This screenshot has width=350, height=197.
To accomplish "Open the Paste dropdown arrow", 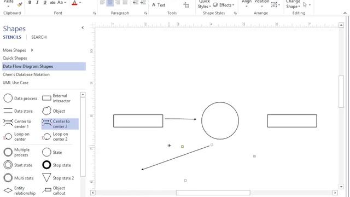I will [x=9, y=6].
